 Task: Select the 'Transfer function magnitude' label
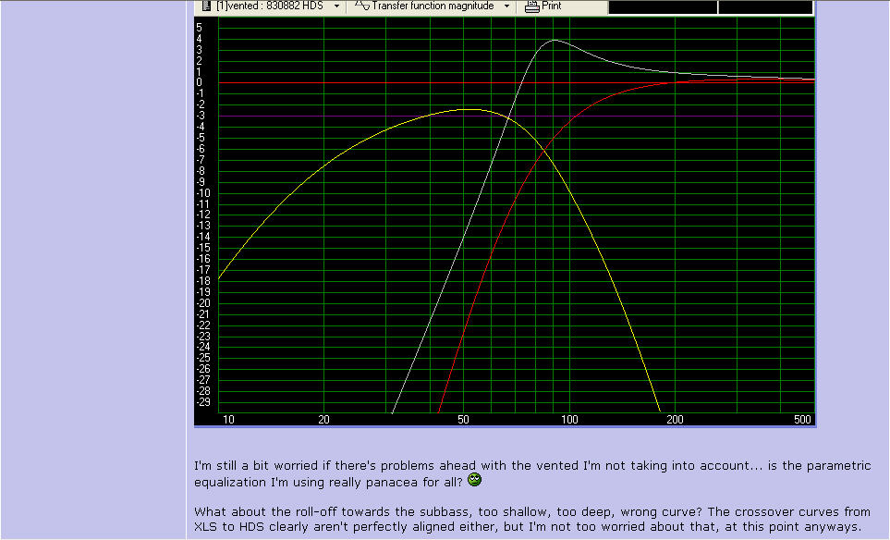(x=433, y=6)
